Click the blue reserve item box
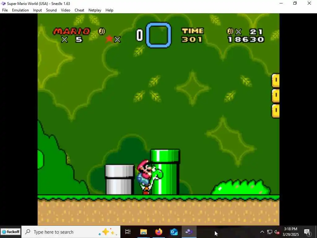 point(158,35)
